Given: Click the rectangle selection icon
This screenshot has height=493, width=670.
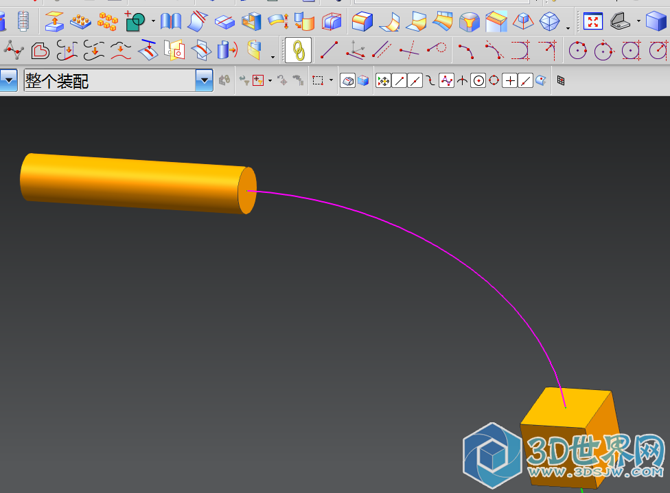Looking at the screenshot, I should click(x=317, y=80).
